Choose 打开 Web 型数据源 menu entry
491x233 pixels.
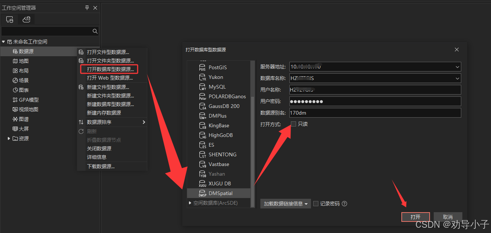click(x=110, y=78)
